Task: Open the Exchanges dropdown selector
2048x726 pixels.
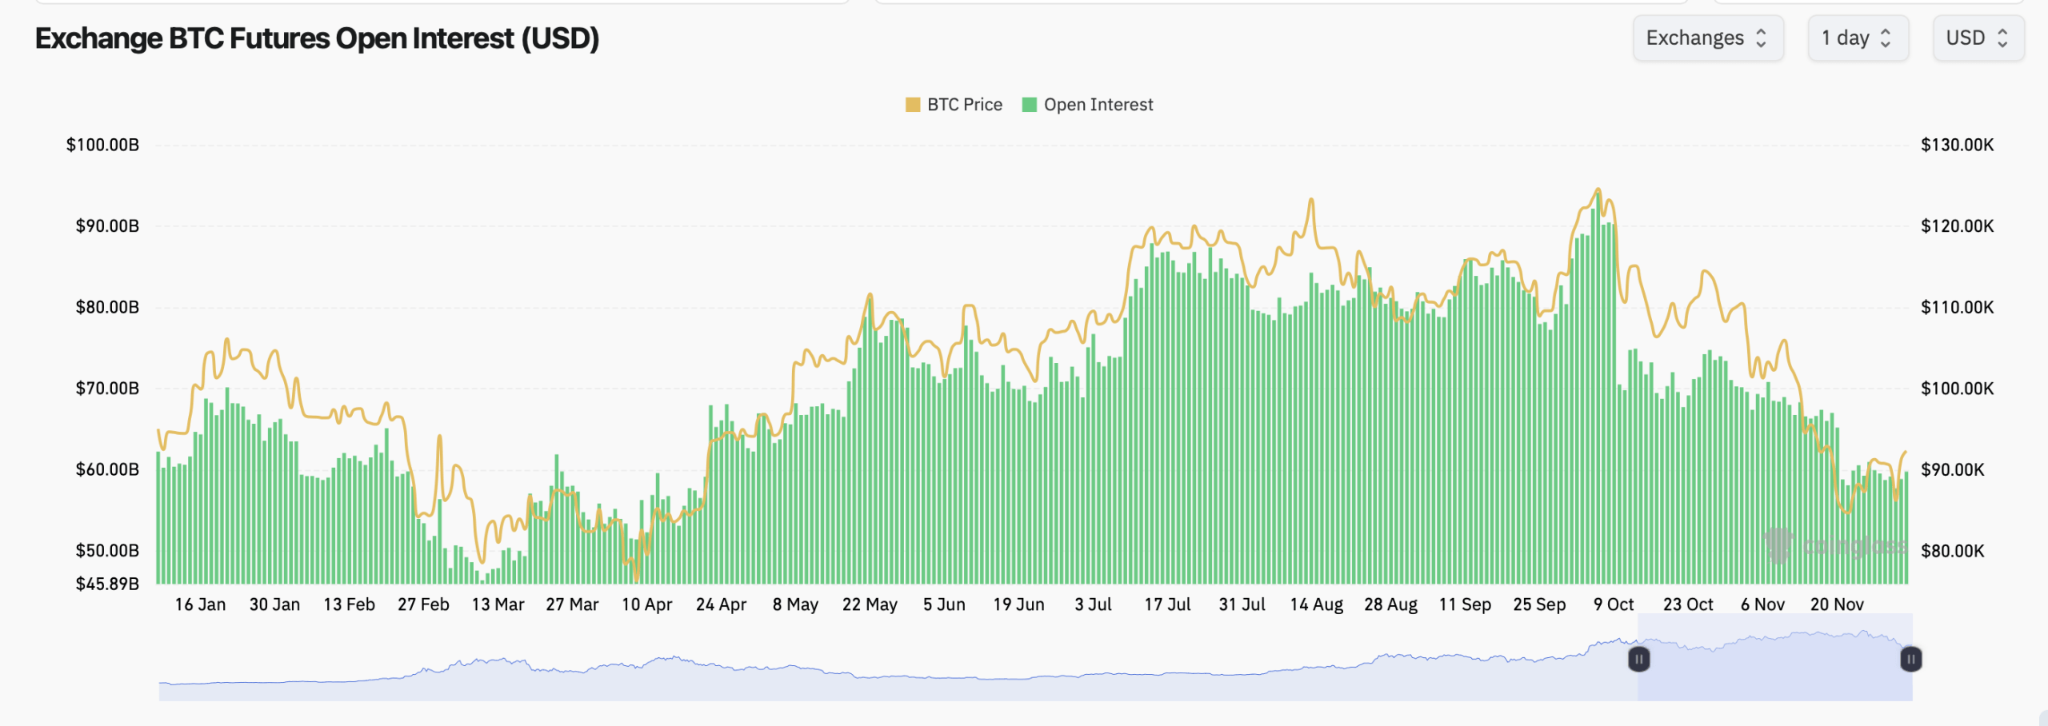Action: click(x=1707, y=38)
